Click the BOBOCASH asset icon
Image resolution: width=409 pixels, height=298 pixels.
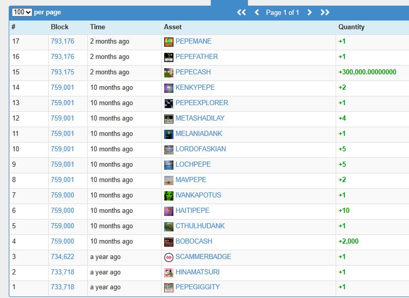pos(169,242)
